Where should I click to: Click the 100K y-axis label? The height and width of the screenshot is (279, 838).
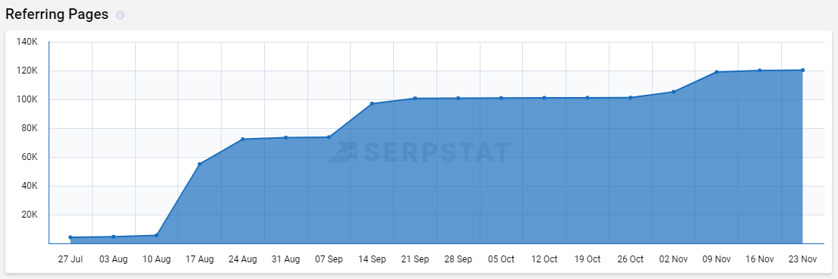click(27, 99)
